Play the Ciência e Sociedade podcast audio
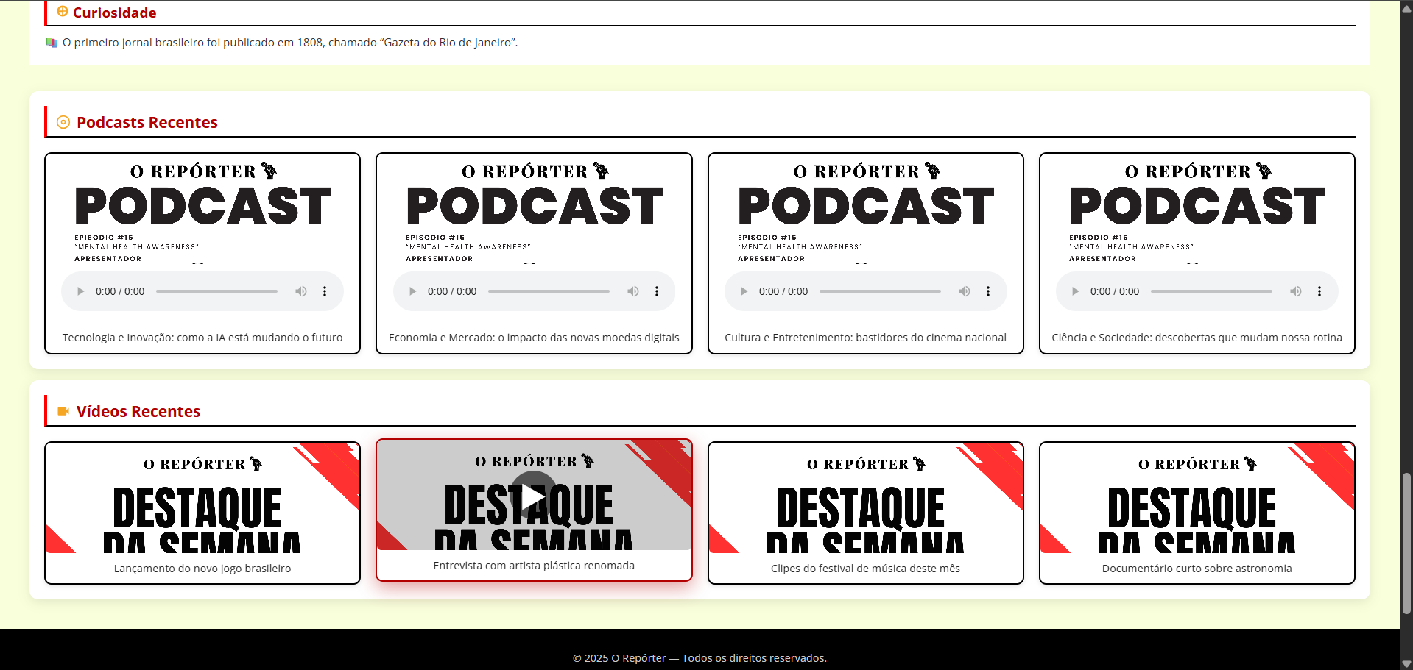This screenshot has width=1413, height=670. coord(1075,291)
